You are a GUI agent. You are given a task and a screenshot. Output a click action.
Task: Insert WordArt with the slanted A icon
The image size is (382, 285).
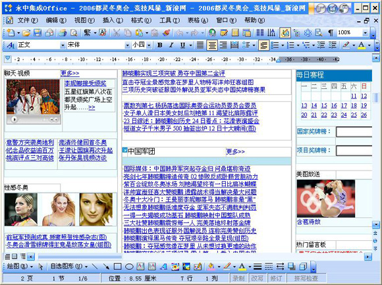point(163,267)
